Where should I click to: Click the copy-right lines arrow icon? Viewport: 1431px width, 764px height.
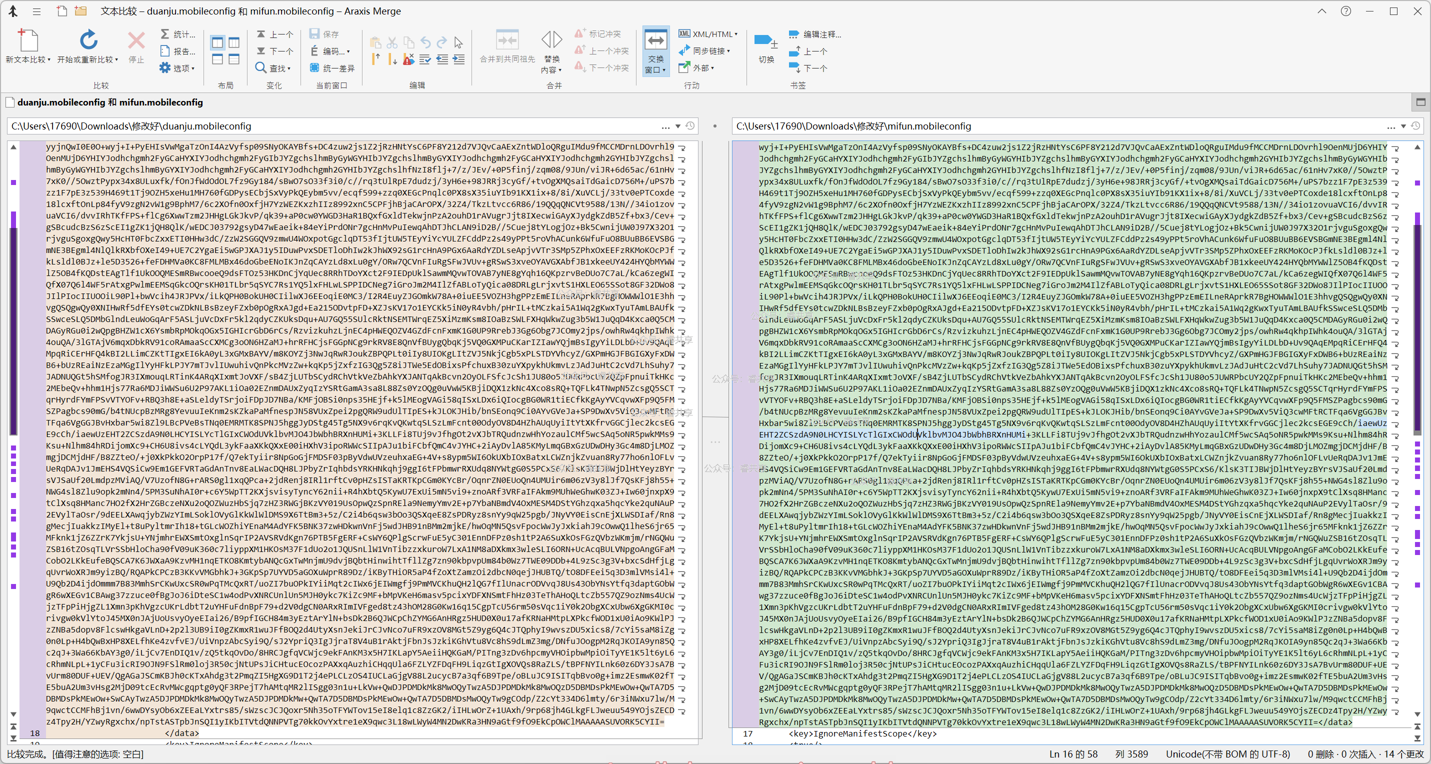(459, 59)
